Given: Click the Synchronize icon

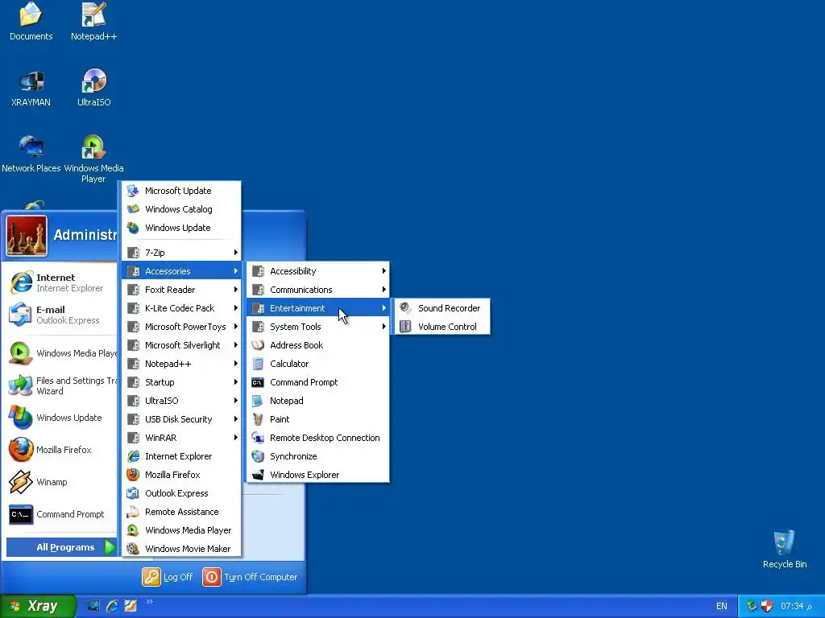Looking at the screenshot, I should 258,456.
